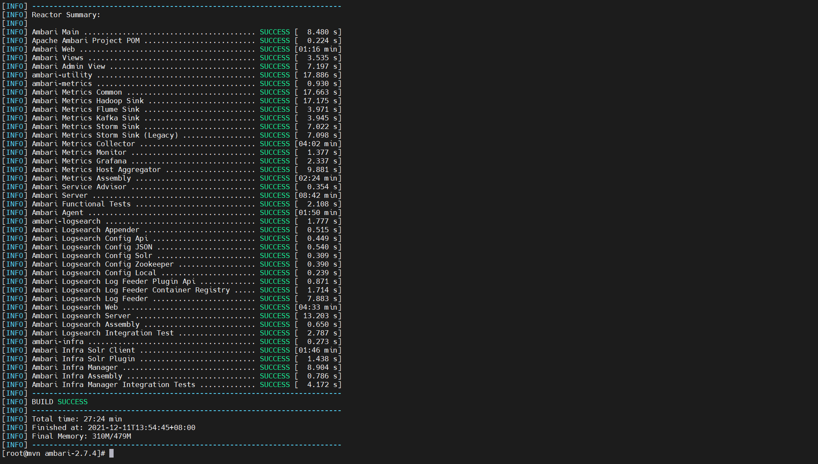Click the '04:02 min' build time
This screenshot has width=818, height=464.
(x=318, y=144)
